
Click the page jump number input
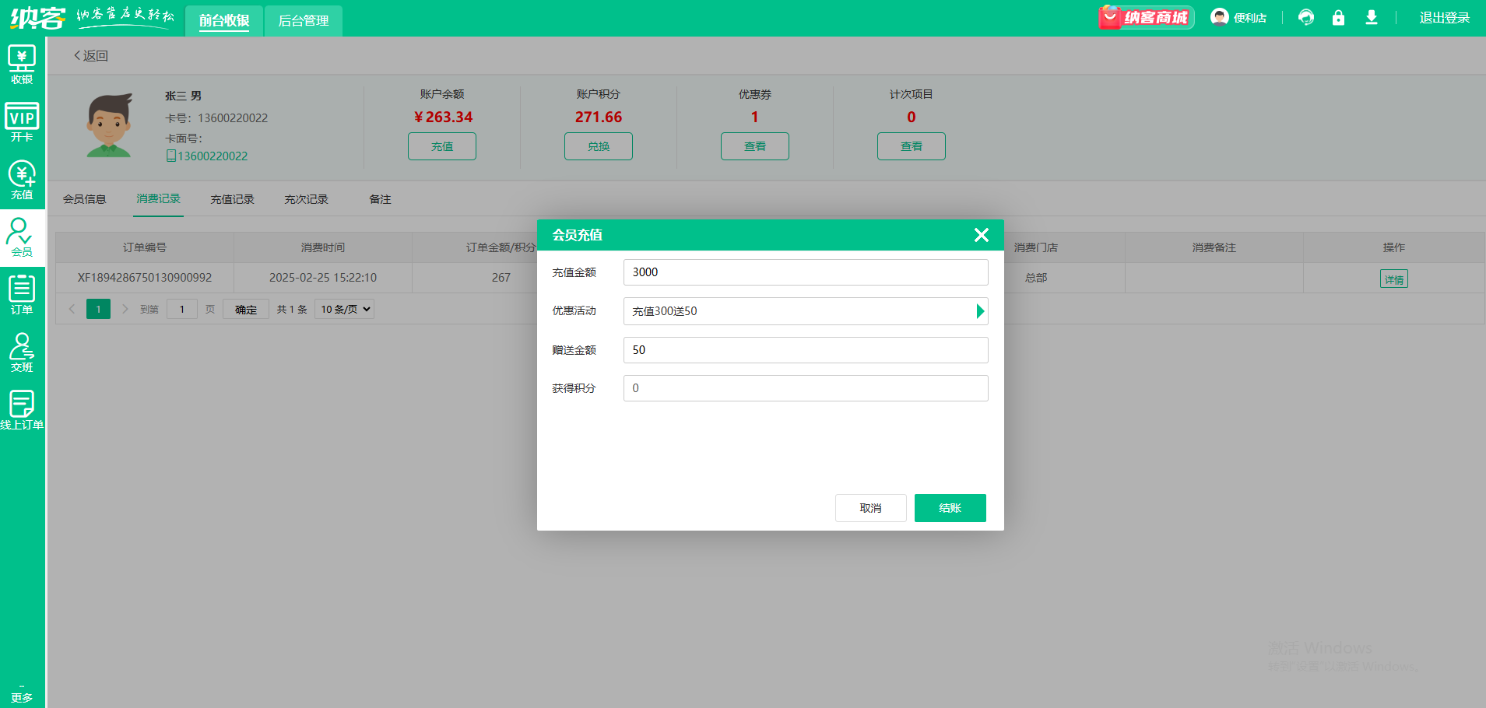click(x=182, y=309)
